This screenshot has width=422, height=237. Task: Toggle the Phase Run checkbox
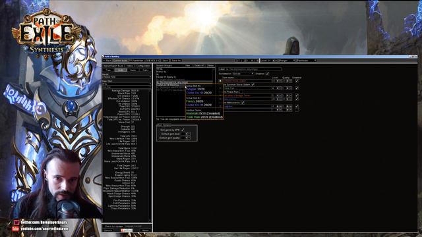[x=241, y=92]
